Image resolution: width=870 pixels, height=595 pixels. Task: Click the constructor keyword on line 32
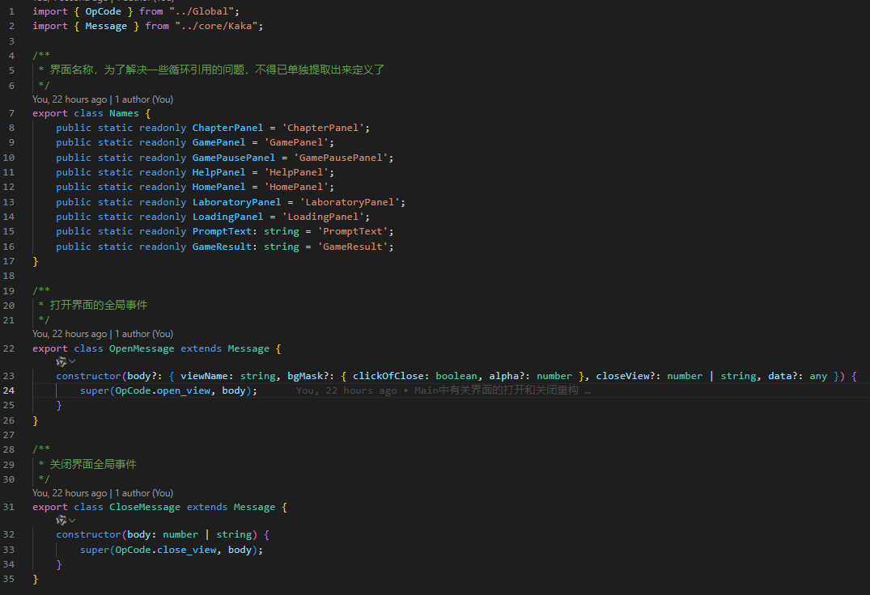coord(88,534)
